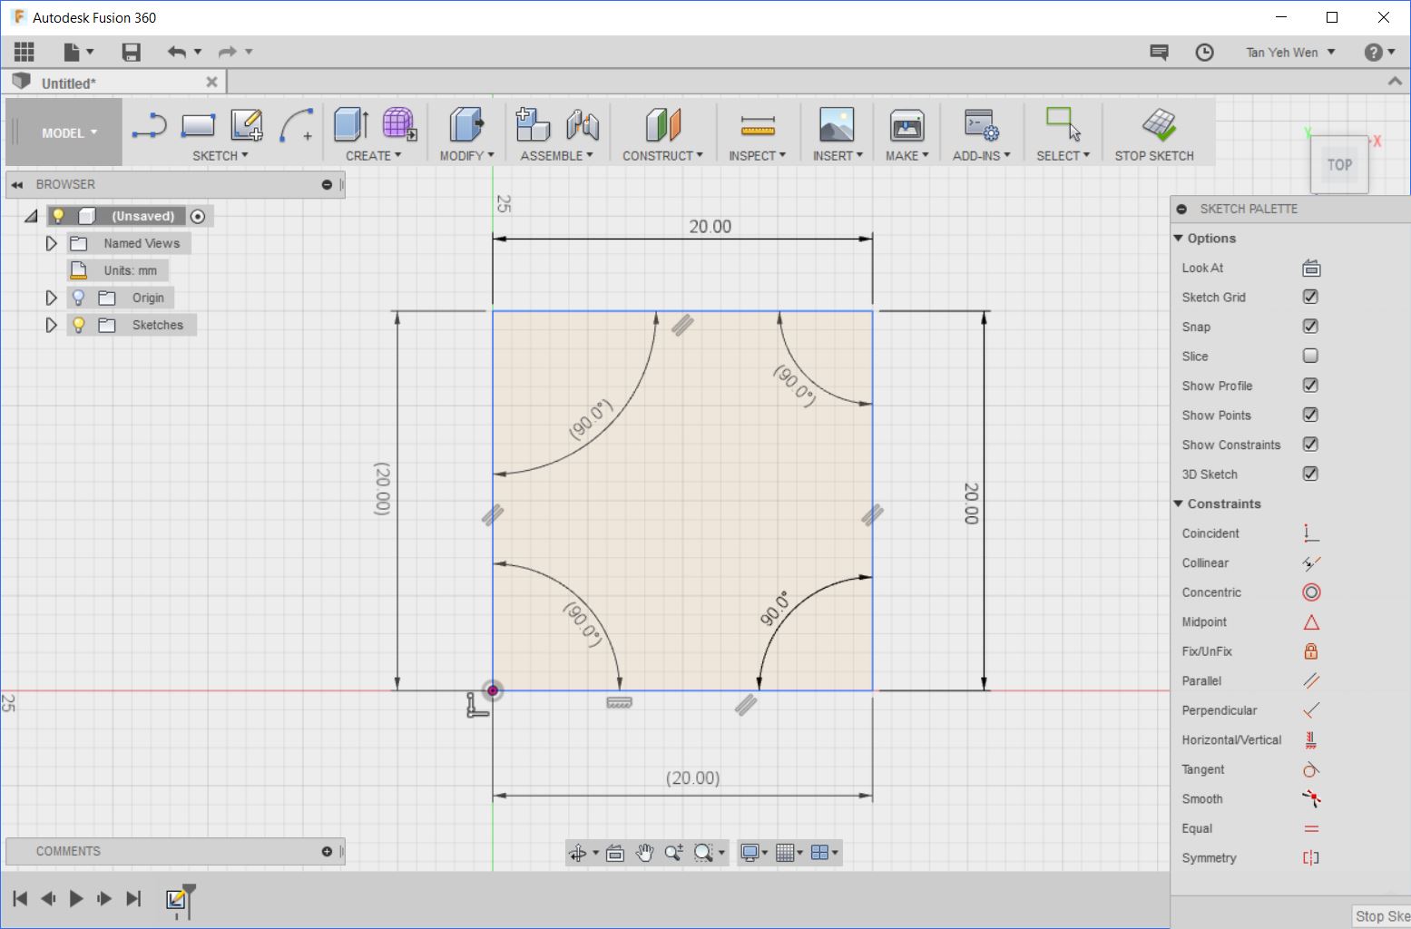Open the Measure tool
The height and width of the screenshot is (929, 1411).
[x=758, y=125]
